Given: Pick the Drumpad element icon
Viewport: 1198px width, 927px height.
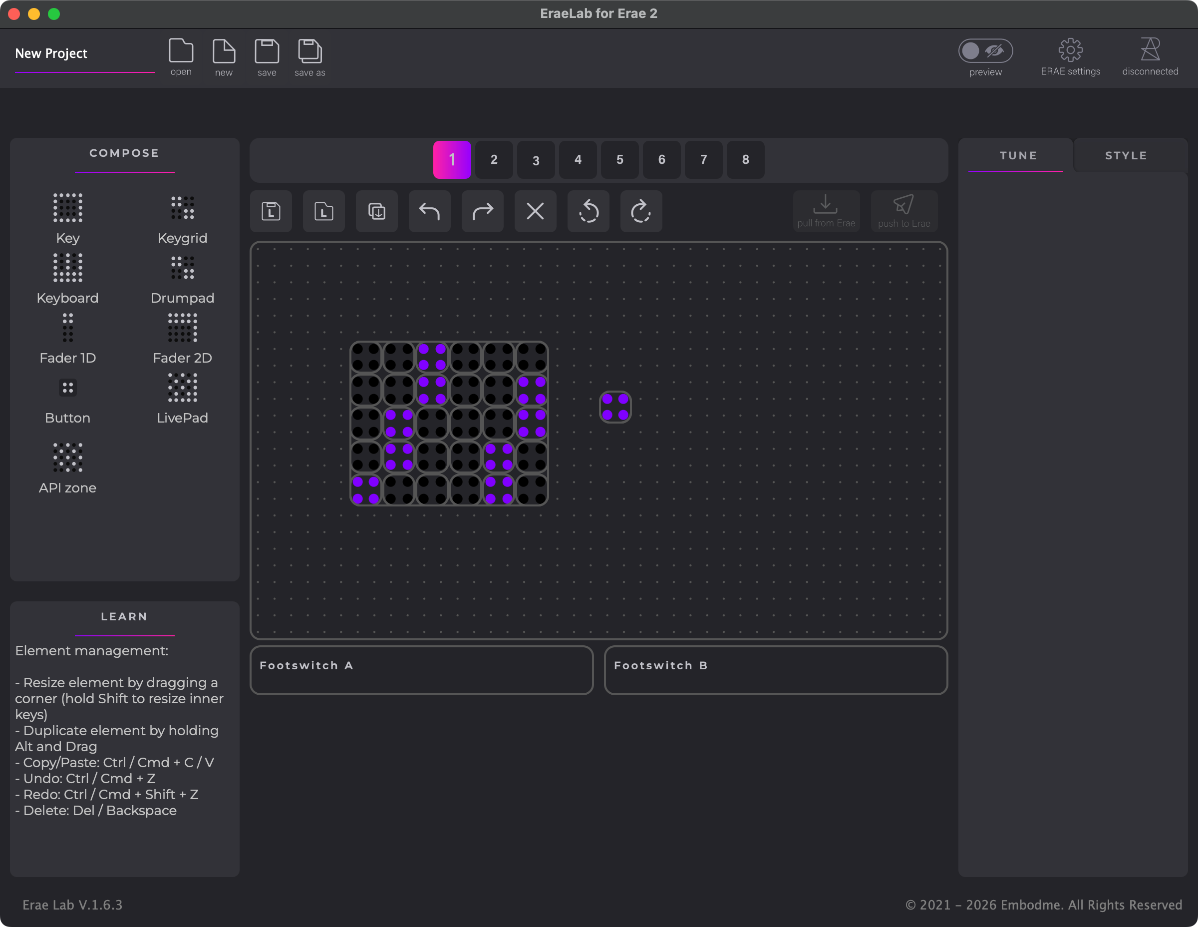Looking at the screenshot, I should point(182,268).
